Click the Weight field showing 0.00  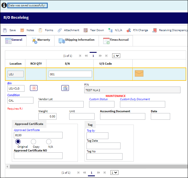point(47,116)
